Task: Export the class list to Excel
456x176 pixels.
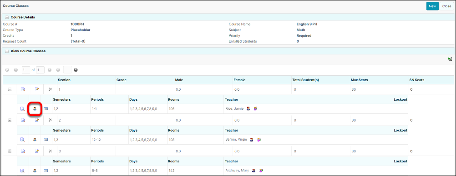Action: pyautogui.click(x=450, y=59)
